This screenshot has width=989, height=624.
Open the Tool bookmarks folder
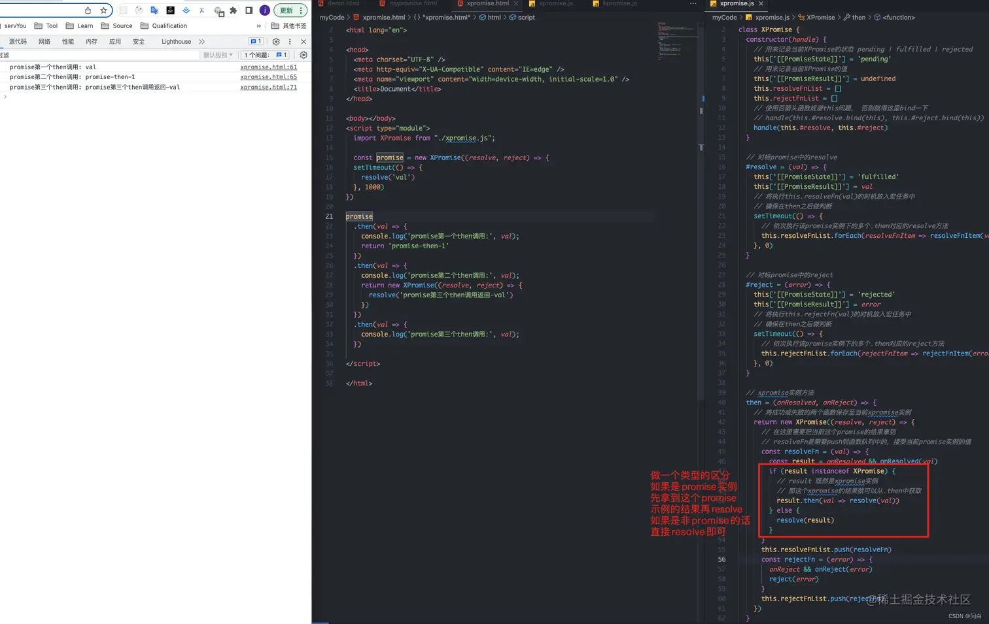pyautogui.click(x=46, y=26)
